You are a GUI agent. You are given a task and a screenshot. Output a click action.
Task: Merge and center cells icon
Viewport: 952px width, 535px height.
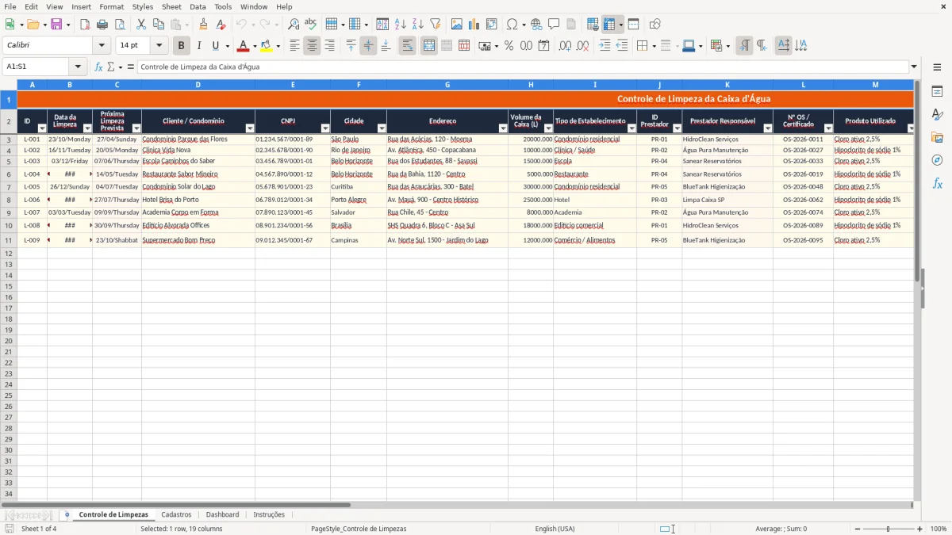pyautogui.click(x=429, y=46)
